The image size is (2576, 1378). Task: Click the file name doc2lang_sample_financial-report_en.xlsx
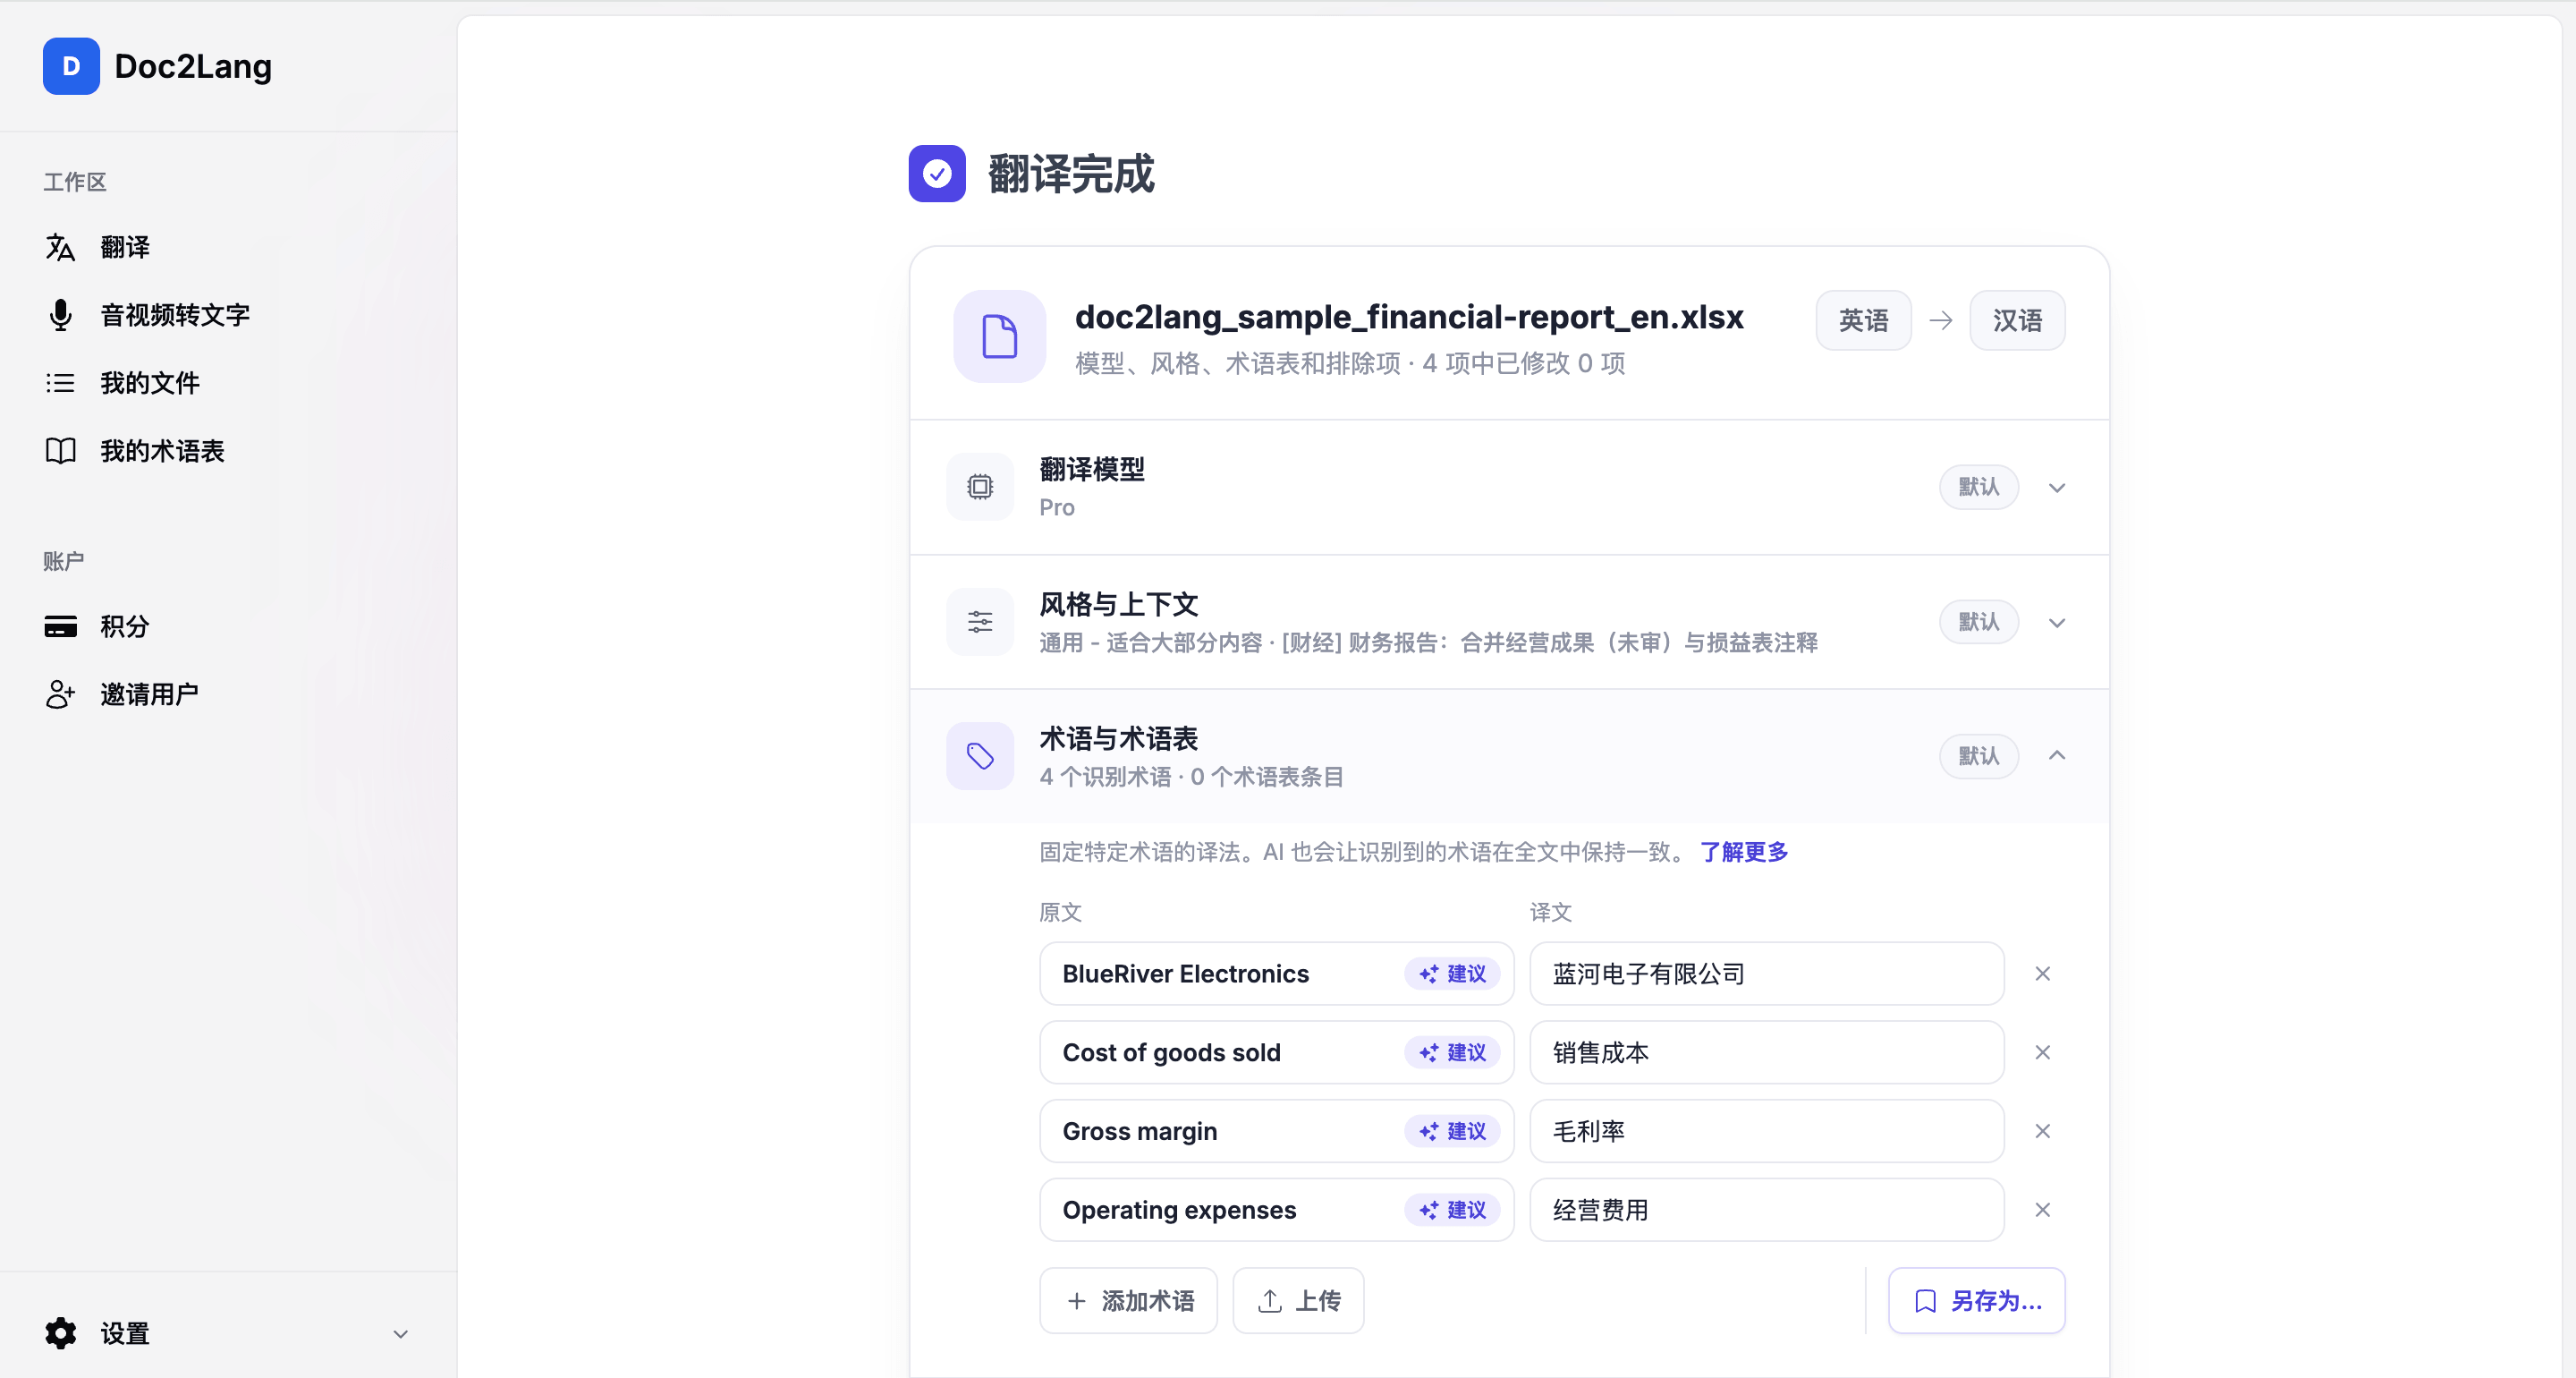pos(1409,318)
